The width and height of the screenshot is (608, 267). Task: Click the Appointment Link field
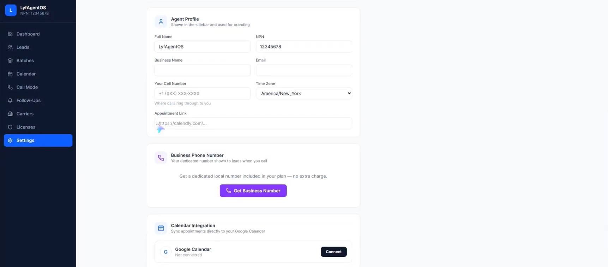(x=253, y=123)
